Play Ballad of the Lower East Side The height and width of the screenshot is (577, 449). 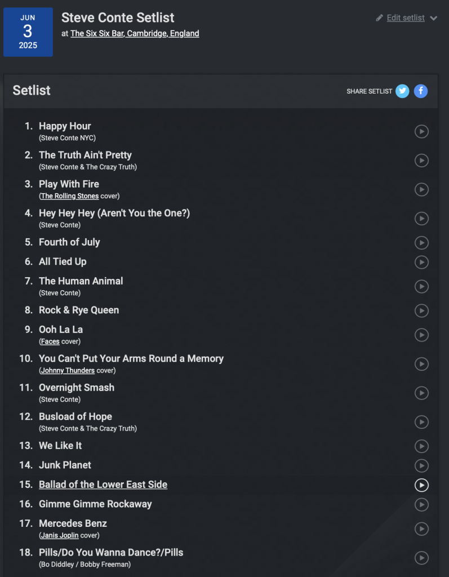pyautogui.click(x=421, y=485)
